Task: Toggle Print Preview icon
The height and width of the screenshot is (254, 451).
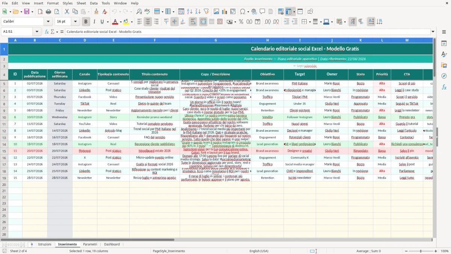Action: click(56, 12)
